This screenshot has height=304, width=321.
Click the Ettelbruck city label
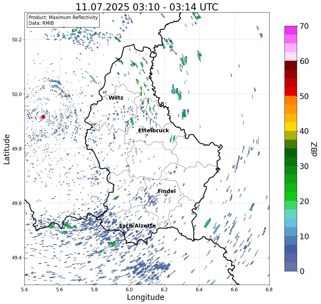(x=154, y=131)
